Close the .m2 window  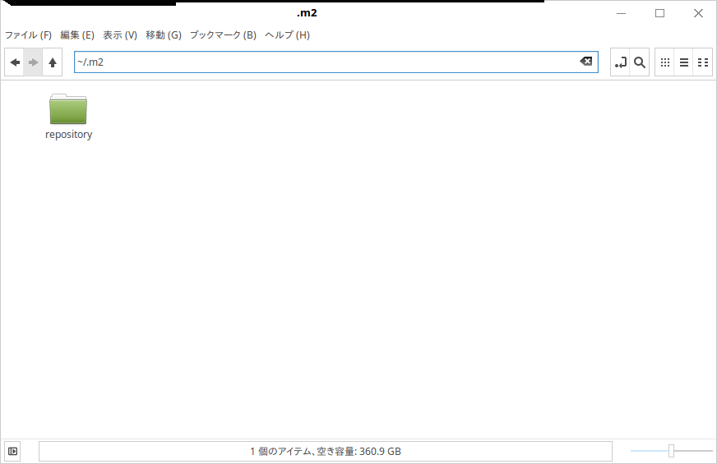[698, 13]
